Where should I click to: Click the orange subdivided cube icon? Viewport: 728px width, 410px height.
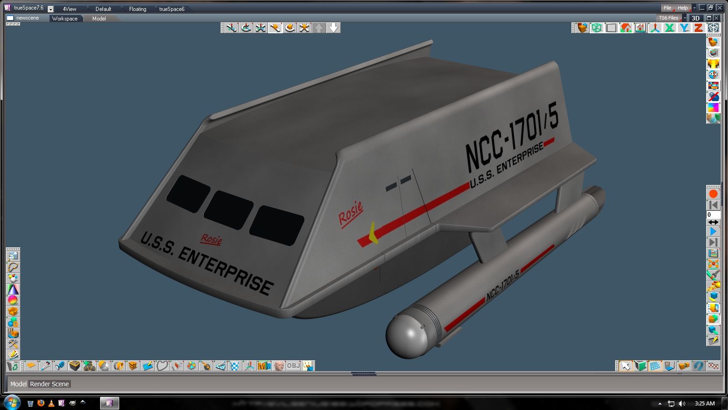(133, 366)
